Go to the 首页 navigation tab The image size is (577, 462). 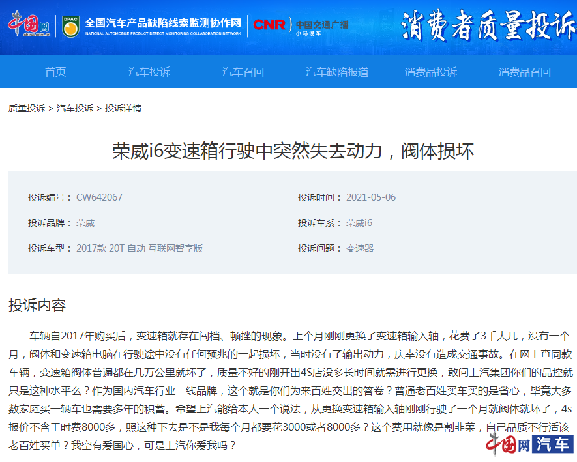pyautogui.click(x=55, y=72)
